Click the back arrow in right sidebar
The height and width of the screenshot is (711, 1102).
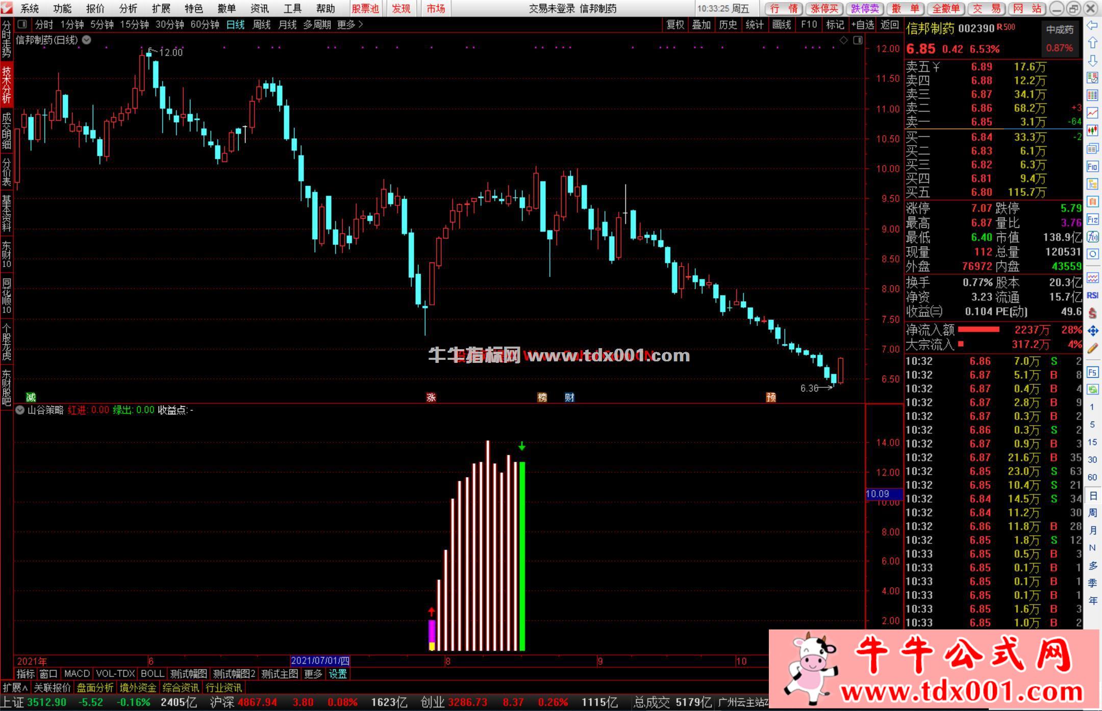[x=1092, y=25]
